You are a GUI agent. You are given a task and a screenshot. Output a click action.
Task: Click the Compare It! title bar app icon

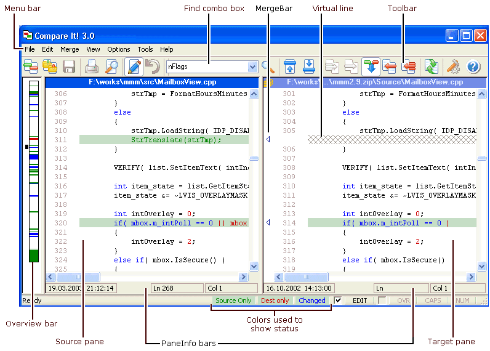(x=28, y=35)
